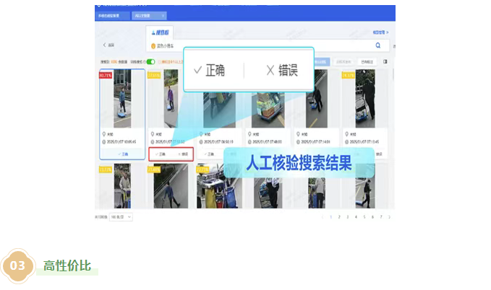
Task: Jump to page 5 in the pagination
Action: pos(364,217)
